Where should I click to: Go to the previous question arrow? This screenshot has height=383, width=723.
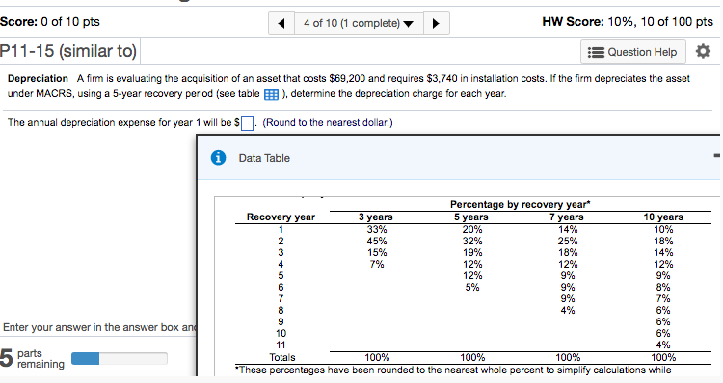(281, 23)
